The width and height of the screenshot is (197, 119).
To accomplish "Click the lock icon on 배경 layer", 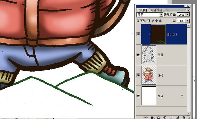I will 182,96.
